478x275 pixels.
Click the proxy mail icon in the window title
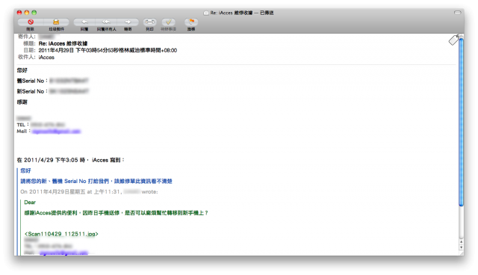(206, 13)
